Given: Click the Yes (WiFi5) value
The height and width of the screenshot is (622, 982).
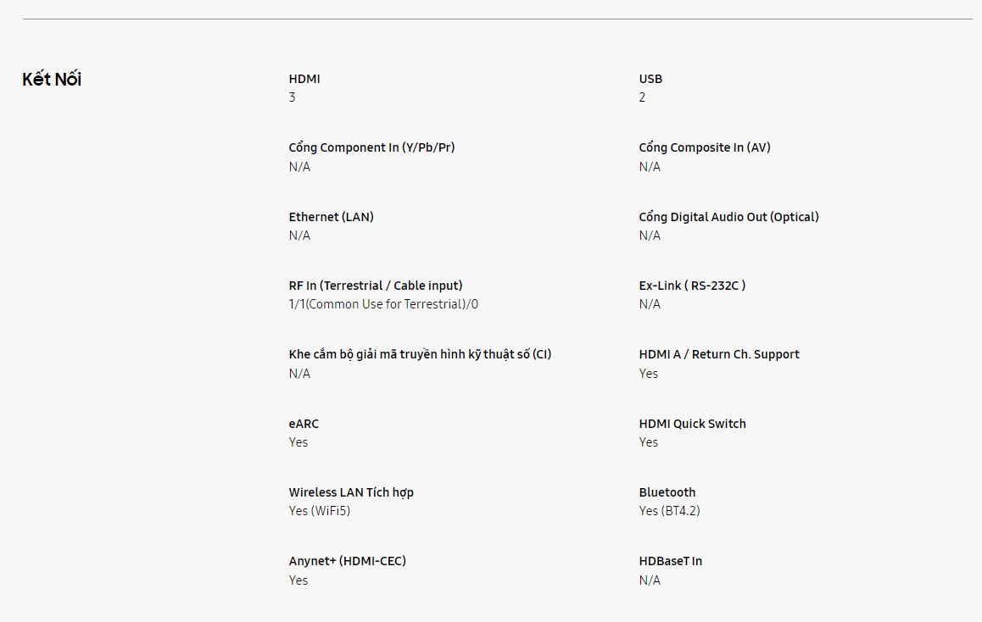Looking at the screenshot, I should point(319,511).
